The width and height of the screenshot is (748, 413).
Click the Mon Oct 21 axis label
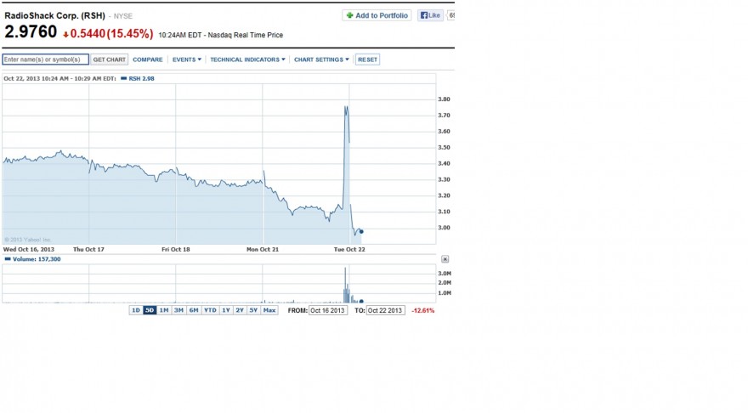tap(263, 250)
